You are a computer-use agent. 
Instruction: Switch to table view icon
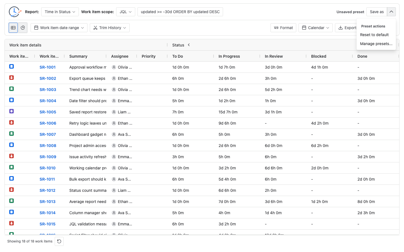(13, 28)
